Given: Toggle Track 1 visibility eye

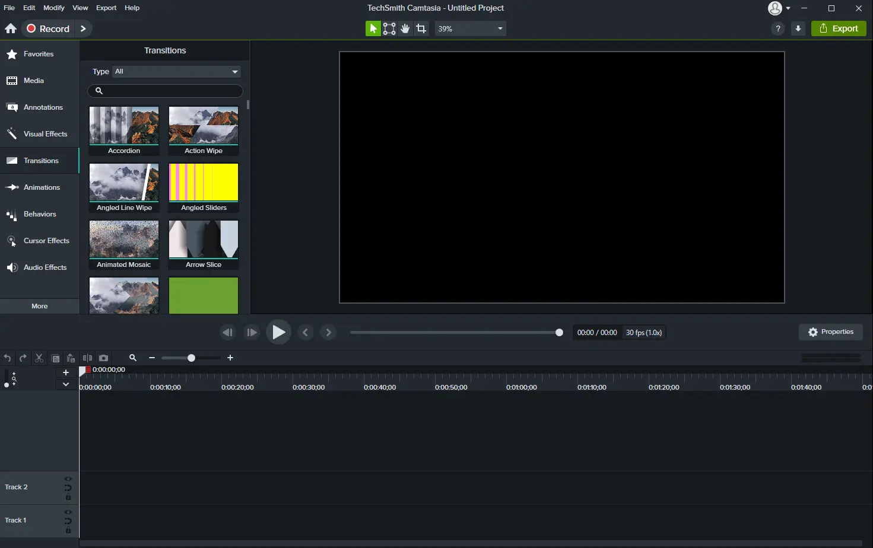Looking at the screenshot, I should [68, 512].
